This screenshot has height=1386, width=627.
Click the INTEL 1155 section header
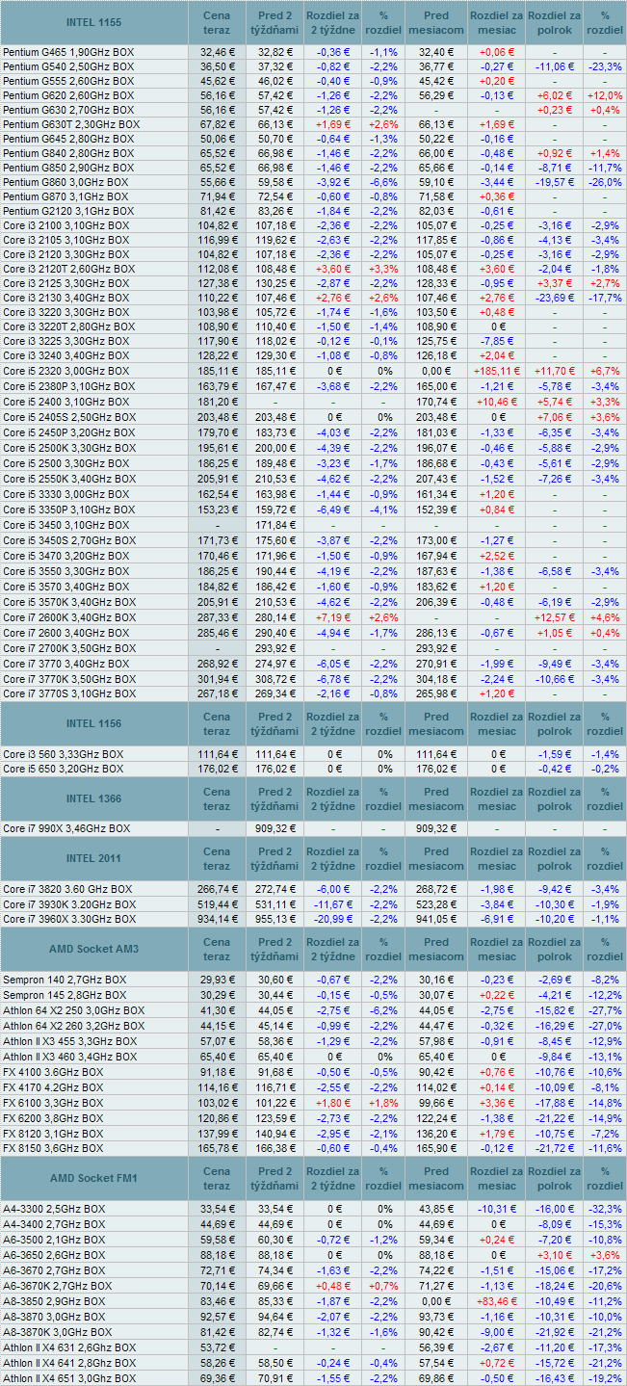[x=93, y=21]
